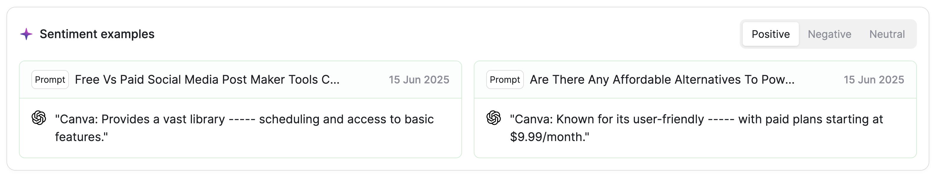Click the 15 Jun 2025 date on the Free Vs Paid card
The image size is (937, 178).
pos(419,80)
